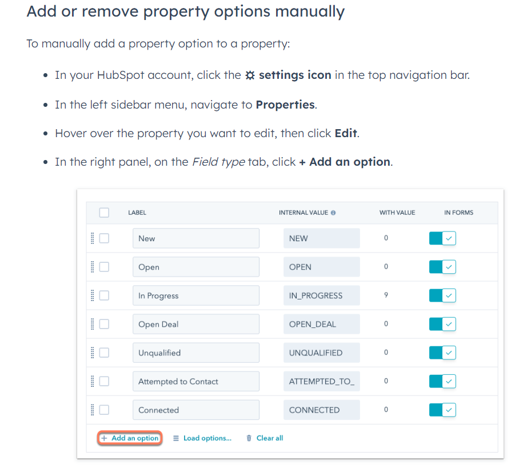Click the Internal Value info icon
This screenshot has width=519, height=468.
333,213
